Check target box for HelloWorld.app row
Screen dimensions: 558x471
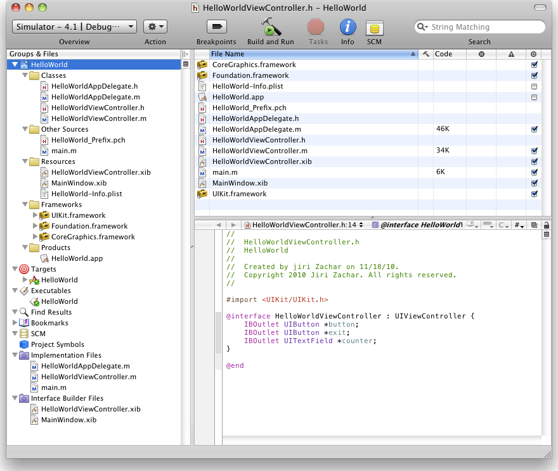tap(534, 97)
